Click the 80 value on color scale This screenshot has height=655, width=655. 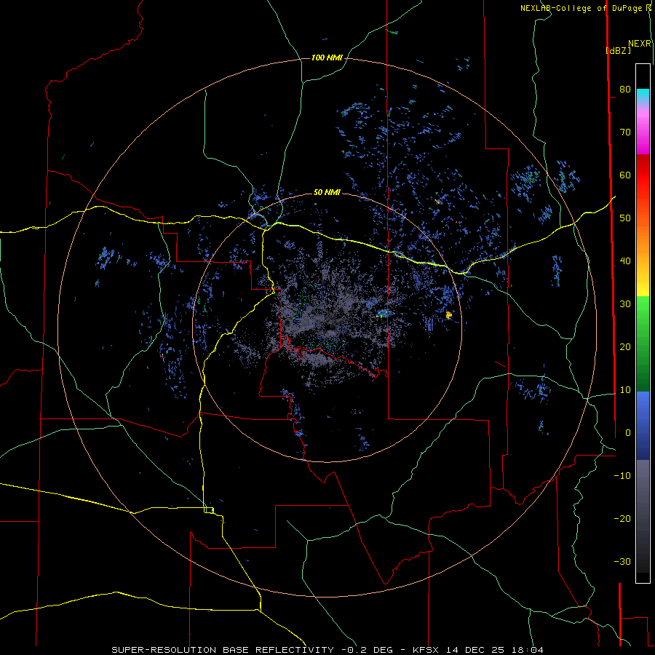click(x=625, y=89)
